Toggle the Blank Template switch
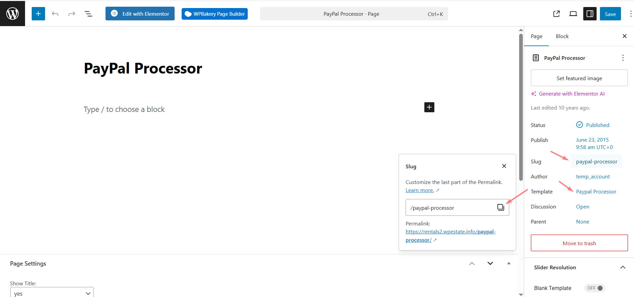This screenshot has width=634, height=297. [595, 288]
